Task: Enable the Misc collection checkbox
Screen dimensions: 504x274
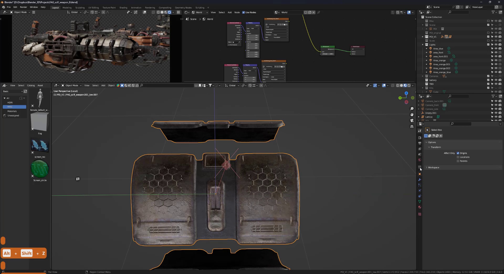Action: pos(488,21)
